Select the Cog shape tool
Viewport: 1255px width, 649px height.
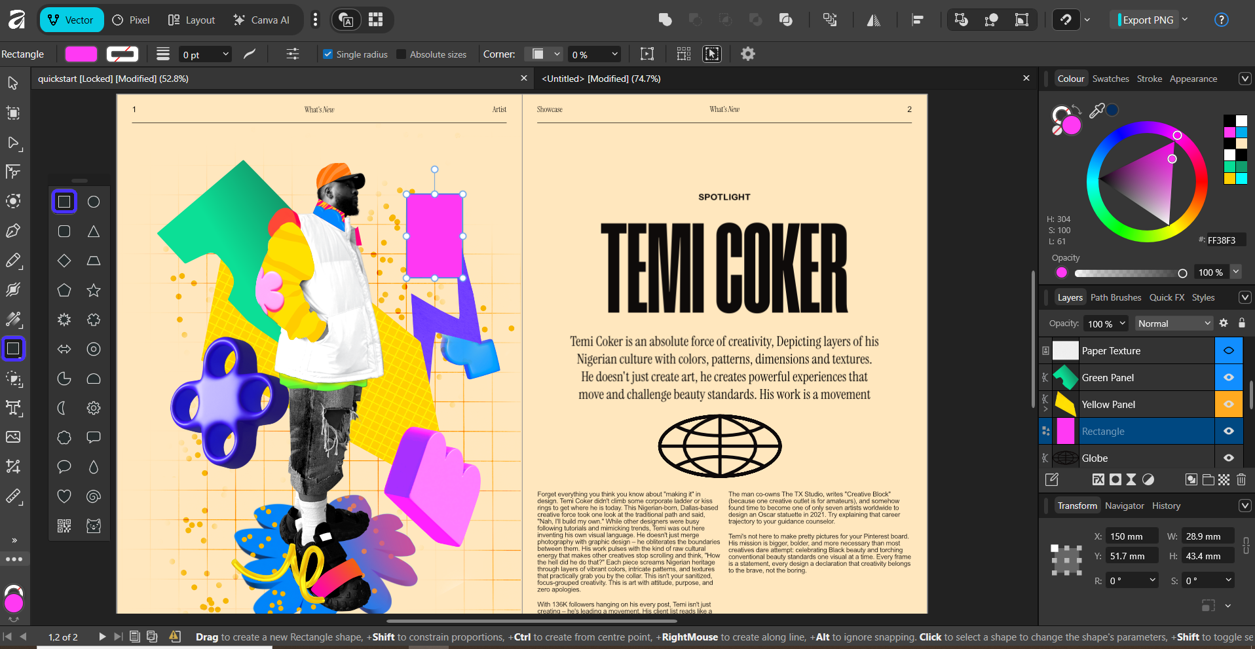(94, 408)
